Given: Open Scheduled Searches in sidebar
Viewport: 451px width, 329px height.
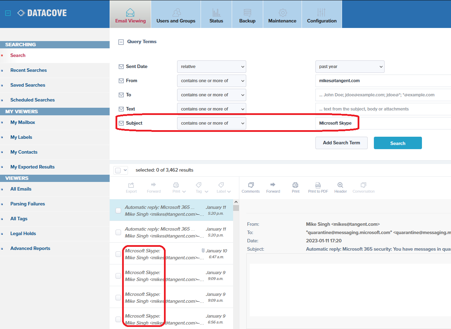Looking at the screenshot, I should click(x=33, y=100).
